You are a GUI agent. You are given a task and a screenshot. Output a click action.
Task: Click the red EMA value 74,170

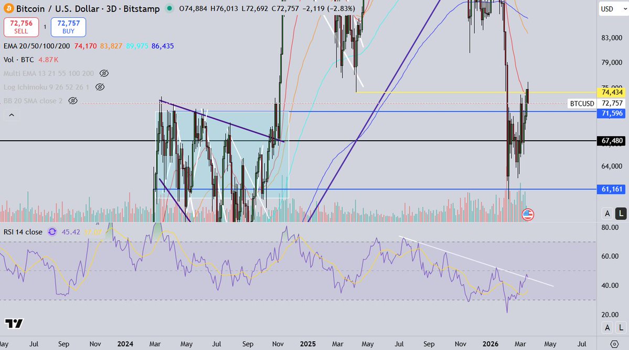click(x=86, y=46)
